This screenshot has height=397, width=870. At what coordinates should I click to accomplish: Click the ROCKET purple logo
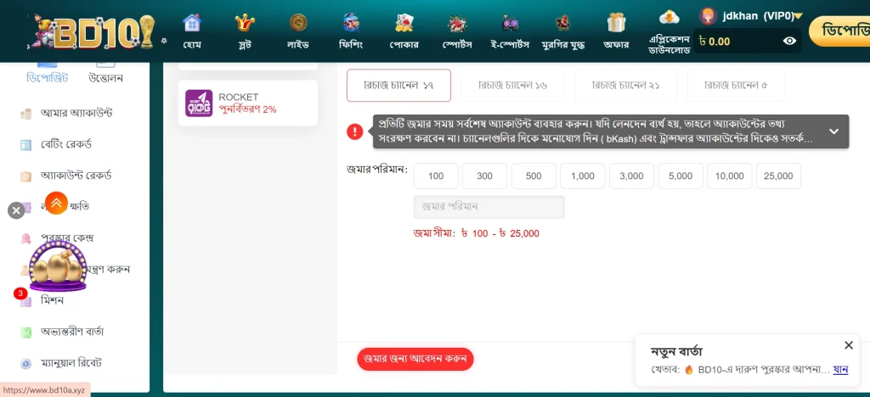(199, 103)
